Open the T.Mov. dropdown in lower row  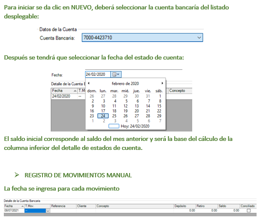(48, 211)
